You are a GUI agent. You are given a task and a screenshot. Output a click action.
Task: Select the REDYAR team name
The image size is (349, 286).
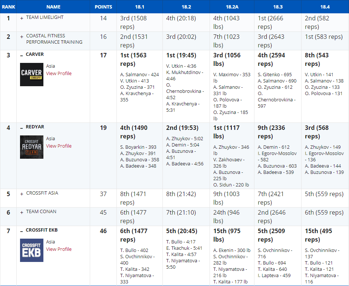[35, 127]
